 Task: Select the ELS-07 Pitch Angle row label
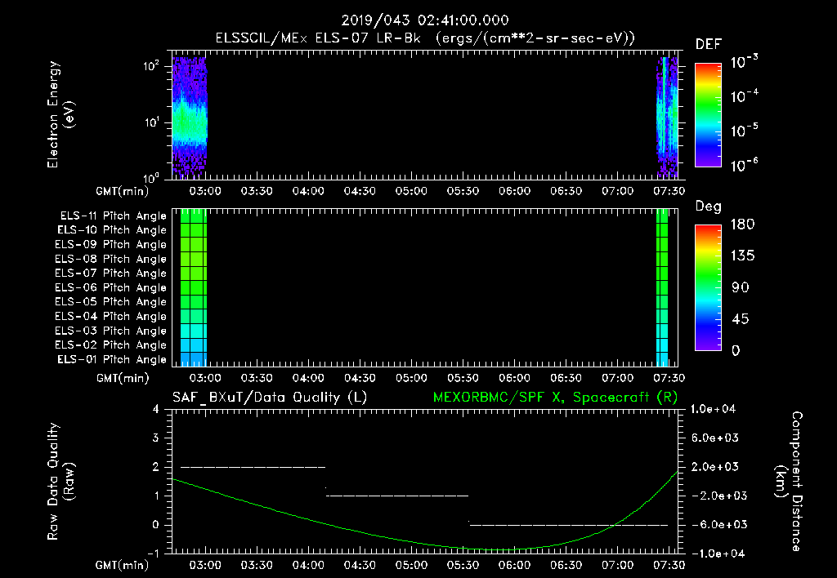click(110, 273)
